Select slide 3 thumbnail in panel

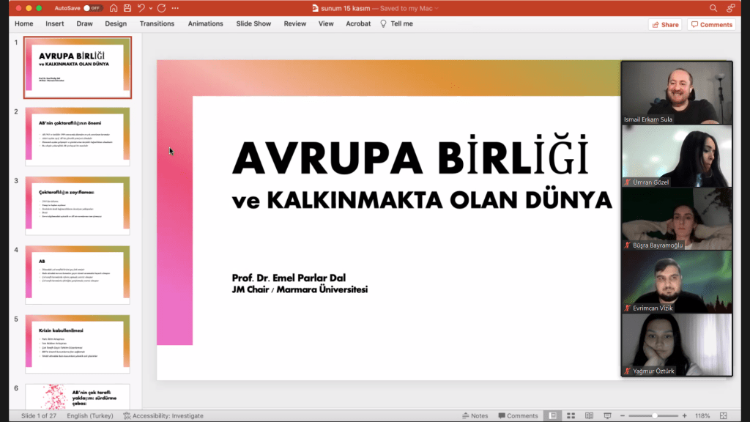pos(77,205)
